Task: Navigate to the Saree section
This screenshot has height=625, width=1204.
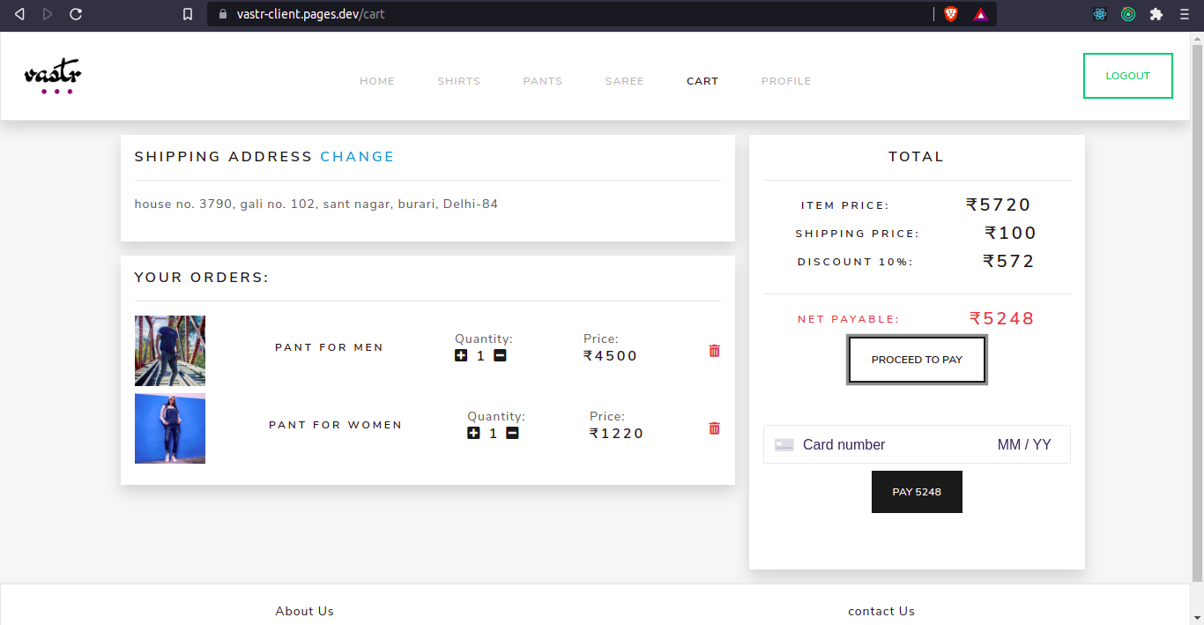Action: click(x=624, y=81)
